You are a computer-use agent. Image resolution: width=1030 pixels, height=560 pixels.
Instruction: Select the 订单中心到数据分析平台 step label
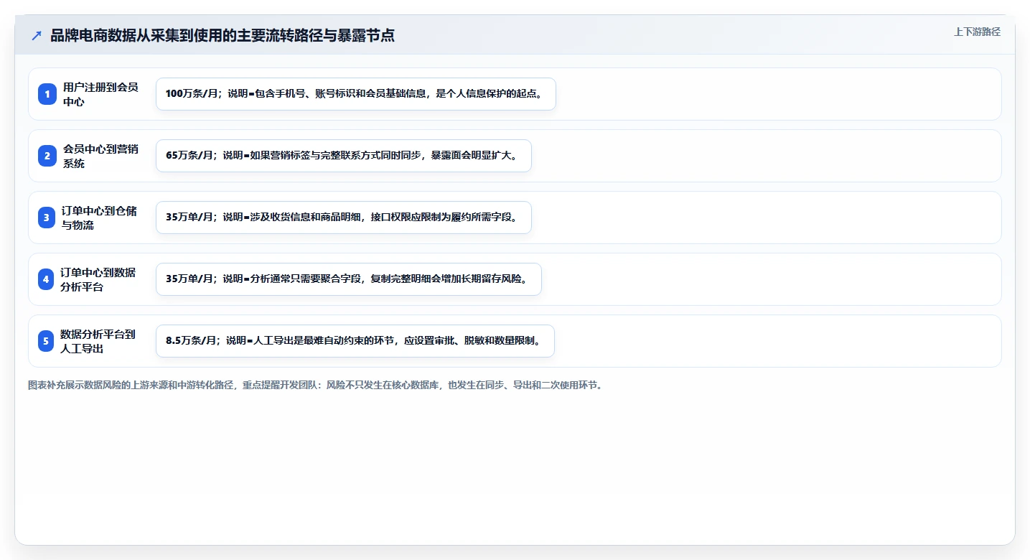click(x=98, y=279)
